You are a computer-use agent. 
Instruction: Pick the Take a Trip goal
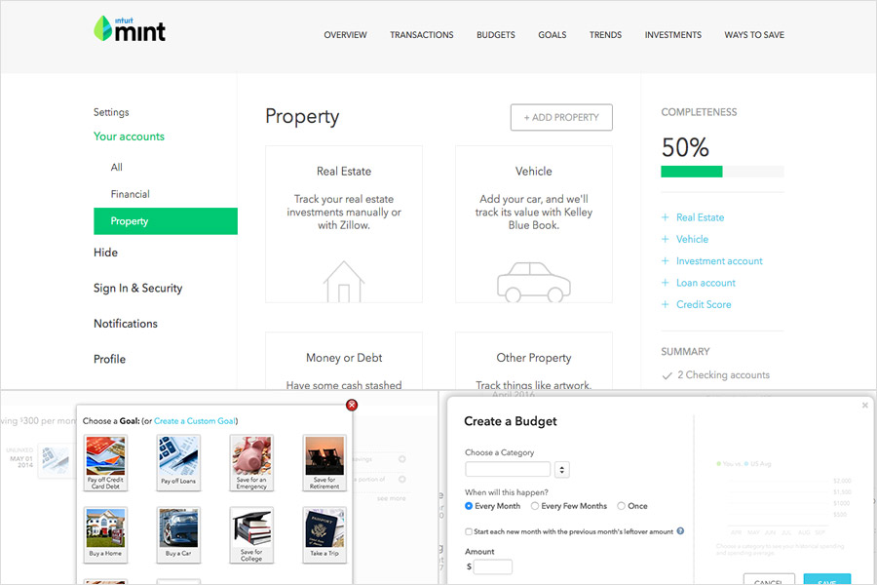click(x=324, y=534)
